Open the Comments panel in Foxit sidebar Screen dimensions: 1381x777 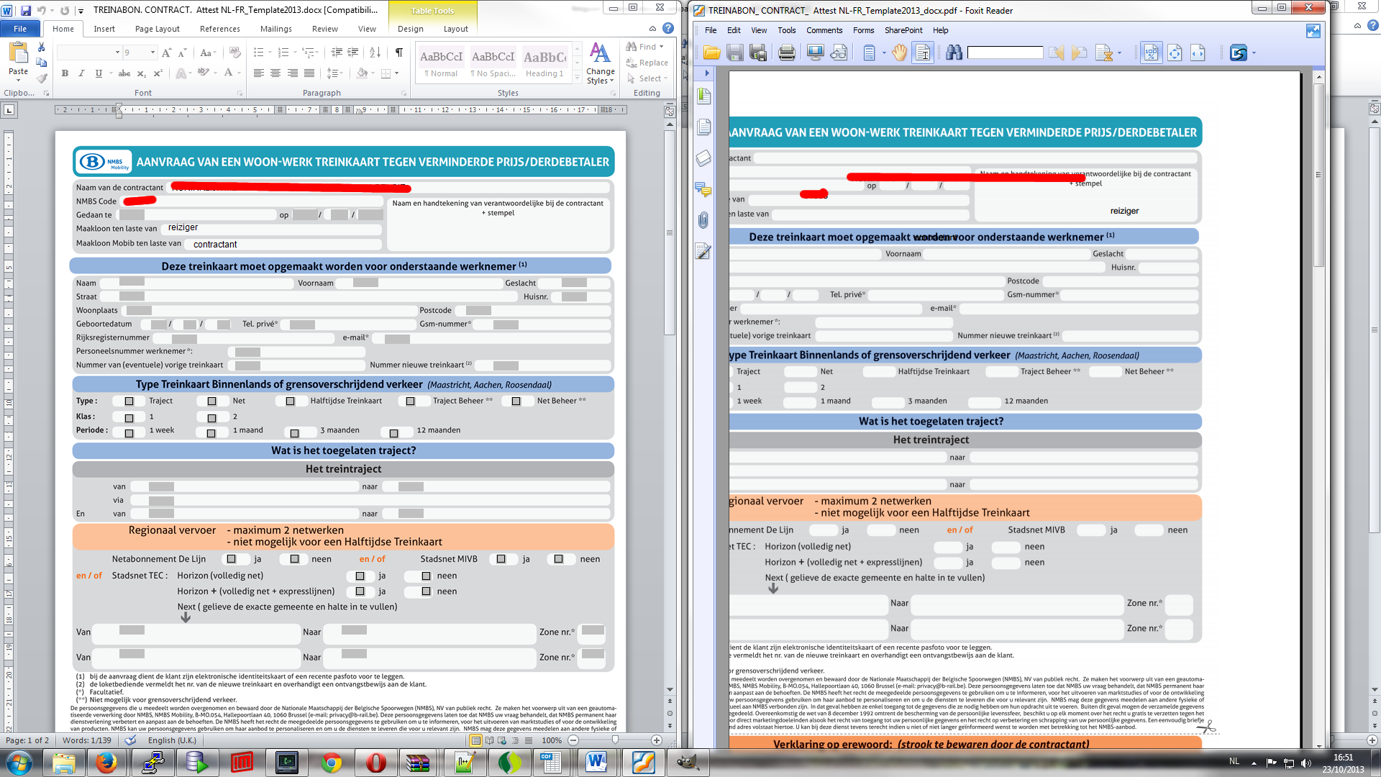coord(703,189)
